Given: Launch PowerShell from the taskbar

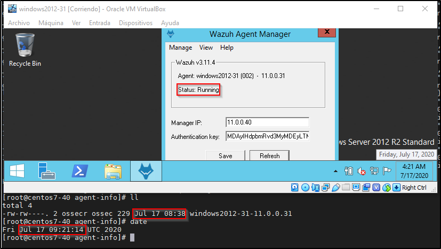Looking at the screenshot, I should coord(80,171).
